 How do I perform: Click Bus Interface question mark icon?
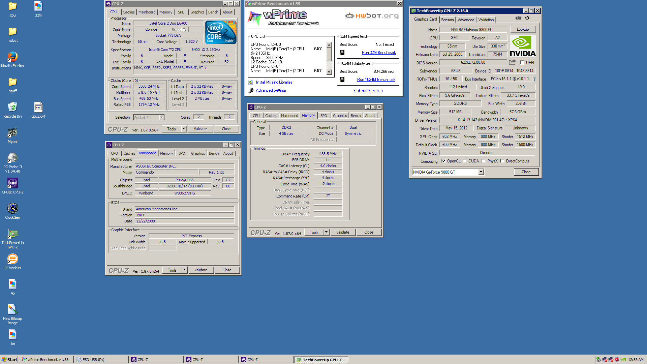534,79
